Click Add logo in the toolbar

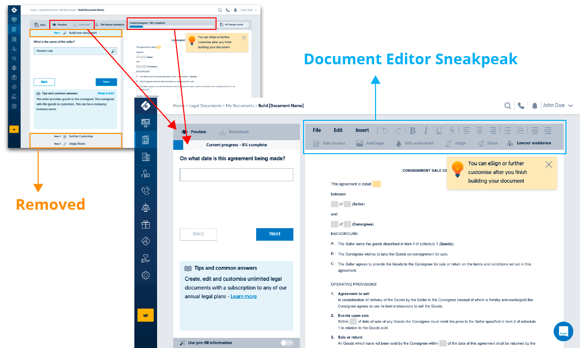[370, 143]
